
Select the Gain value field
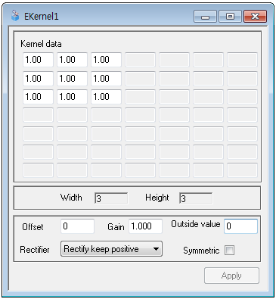tap(145, 226)
